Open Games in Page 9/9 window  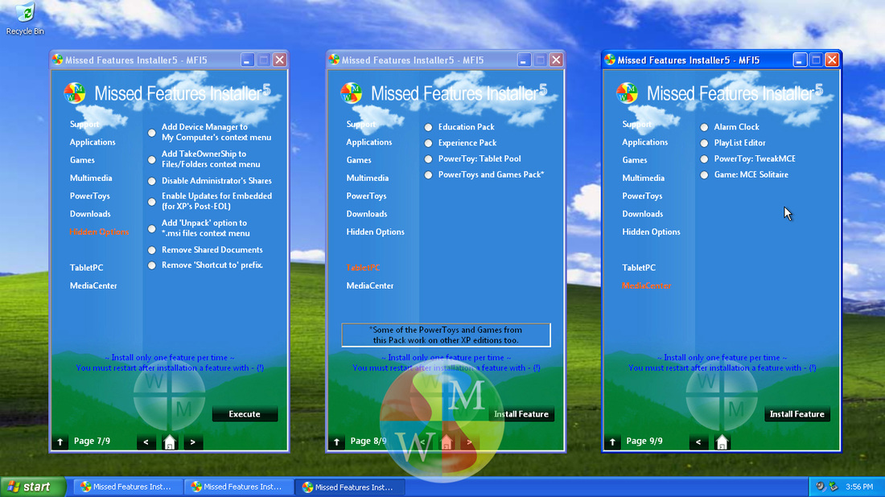(635, 160)
